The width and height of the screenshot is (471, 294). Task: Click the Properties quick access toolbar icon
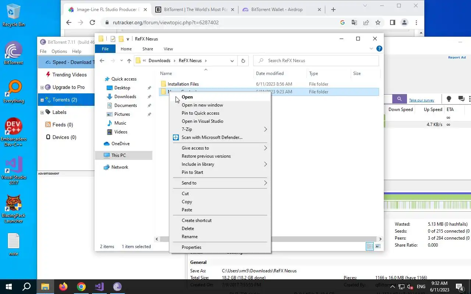[x=113, y=39]
